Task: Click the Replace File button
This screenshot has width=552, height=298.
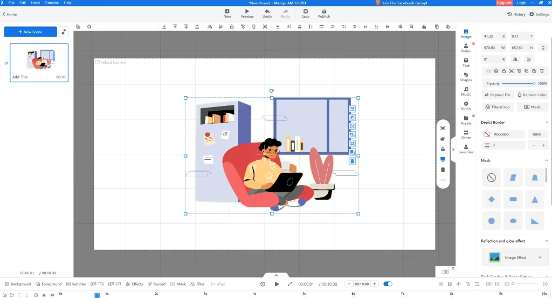Action: pos(497,95)
